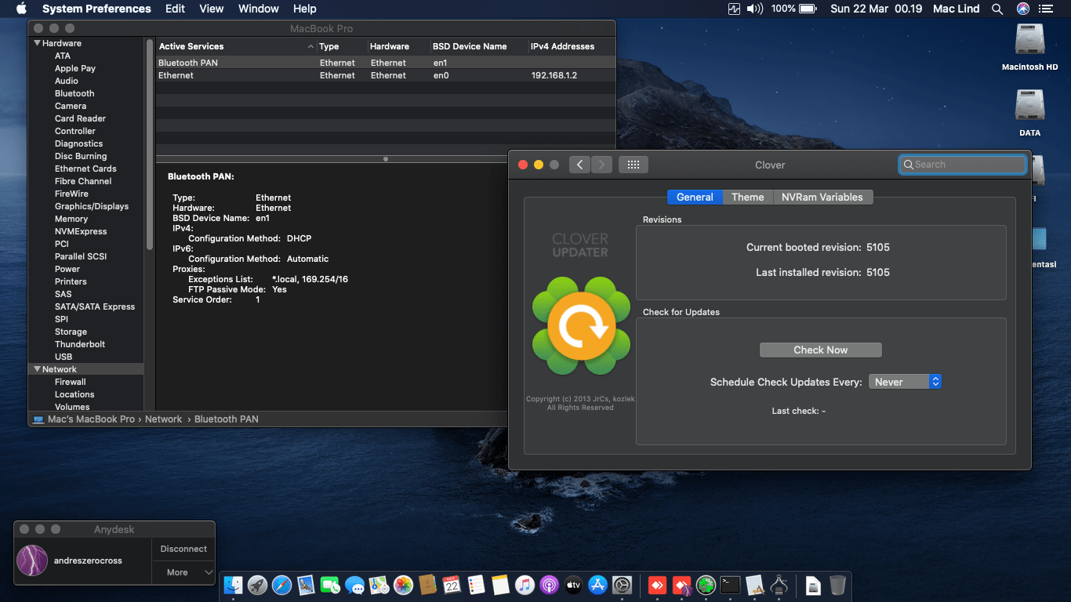
Task: Open the Trash in the Dock
Action: pos(837,585)
